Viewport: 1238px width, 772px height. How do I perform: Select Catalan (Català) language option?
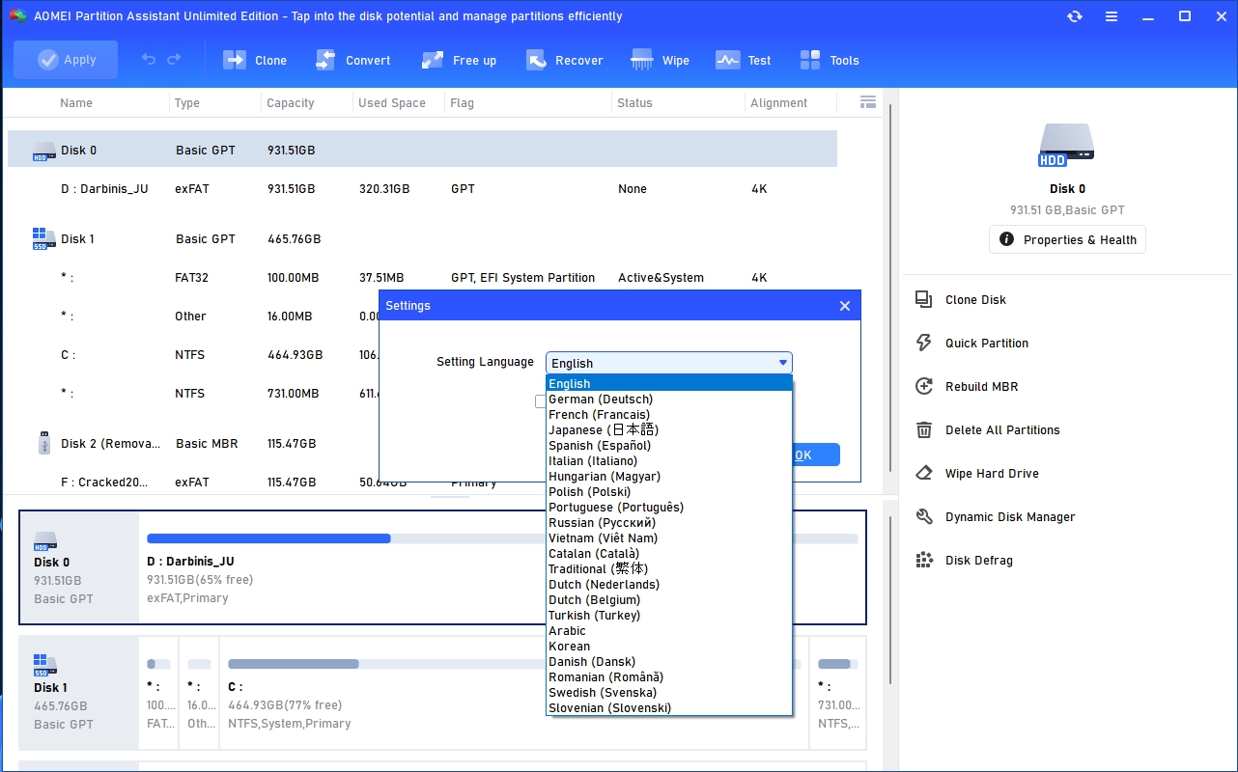pos(669,554)
